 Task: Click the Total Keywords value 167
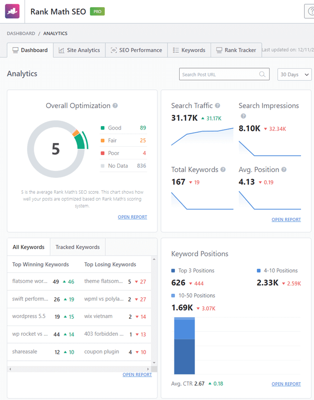click(178, 182)
